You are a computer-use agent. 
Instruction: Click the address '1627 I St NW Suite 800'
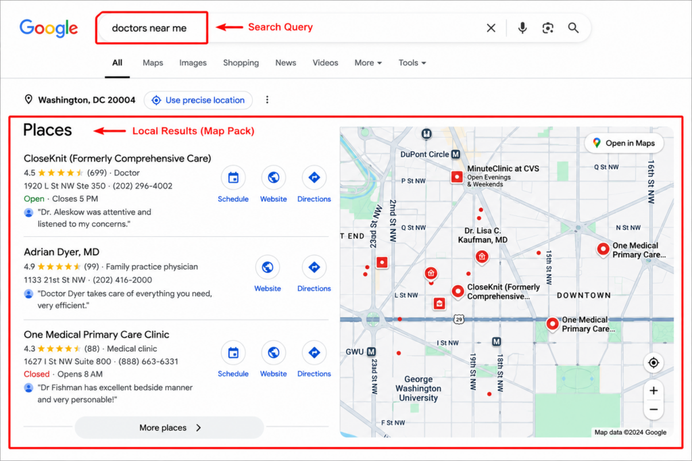pos(68,361)
